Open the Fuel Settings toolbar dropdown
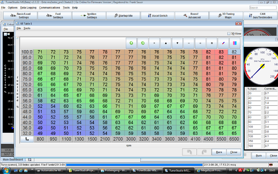278x174 pixels. (55, 16)
